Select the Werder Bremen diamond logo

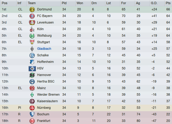click(x=32, y=95)
